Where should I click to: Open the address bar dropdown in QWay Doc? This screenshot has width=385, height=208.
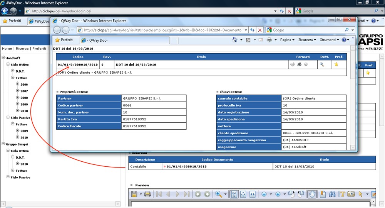point(246,30)
